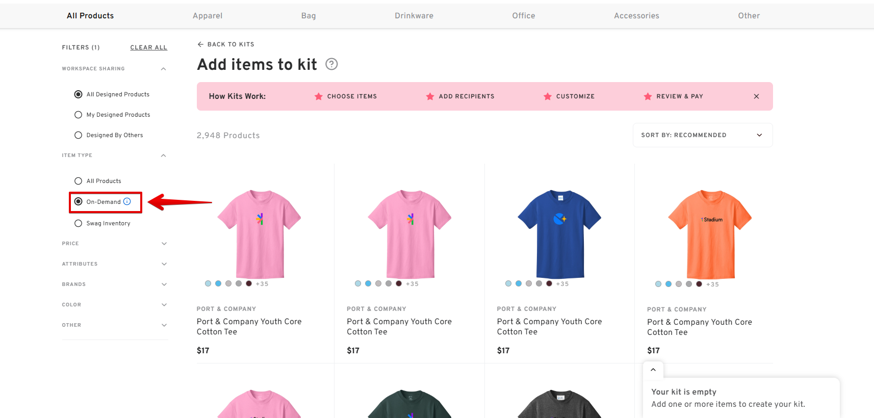Open the first pink tee's product title

[x=249, y=327]
